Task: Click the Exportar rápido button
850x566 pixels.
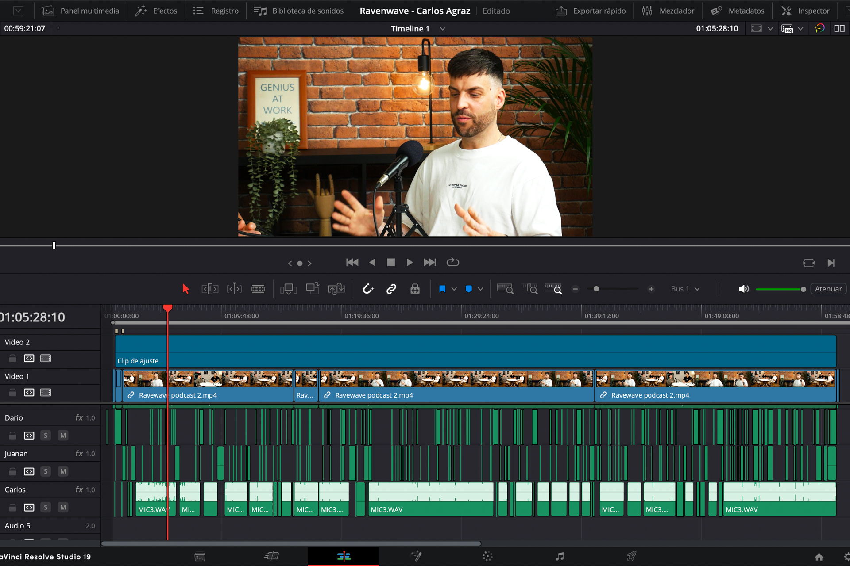Action: (591, 11)
